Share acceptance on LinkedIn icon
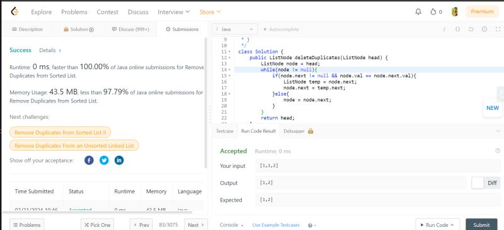This screenshot has width=504, height=230. click(119, 160)
